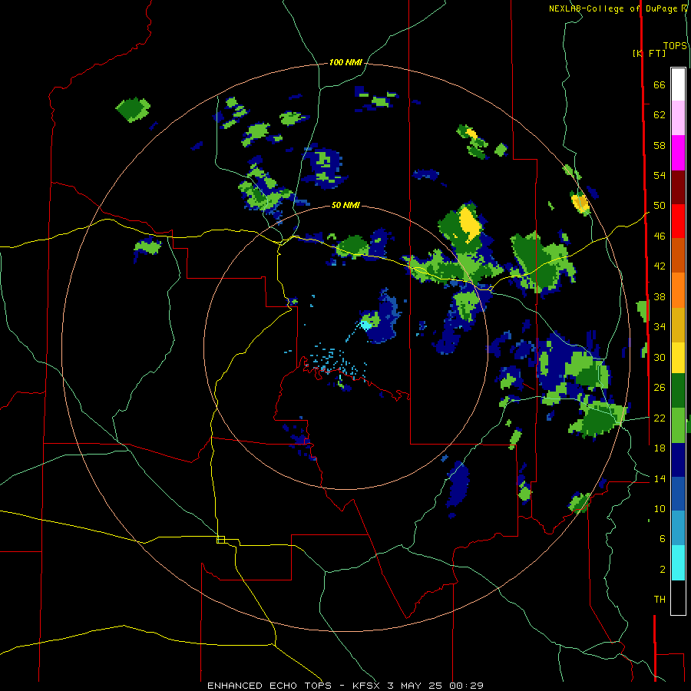The height and width of the screenshot is (691, 691).
Task: Click the black TH legend swatch
Action: pos(678,597)
